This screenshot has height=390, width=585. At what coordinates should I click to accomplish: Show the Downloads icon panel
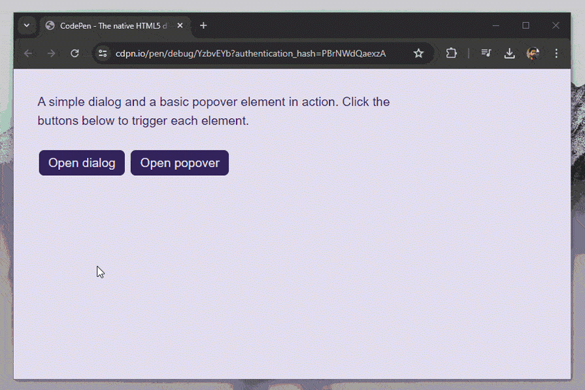pyautogui.click(x=509, y=53)
